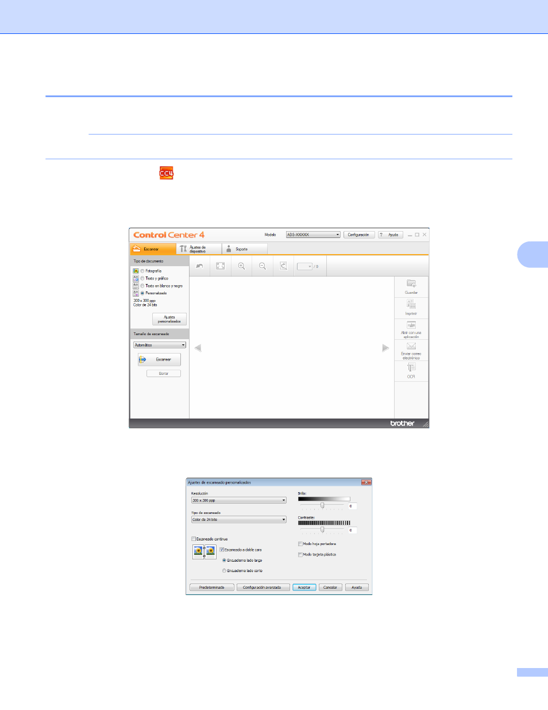Screen dimensions: 548x710
Task: Click the Abrir con una aplicación icon
Action: point(411,325)
